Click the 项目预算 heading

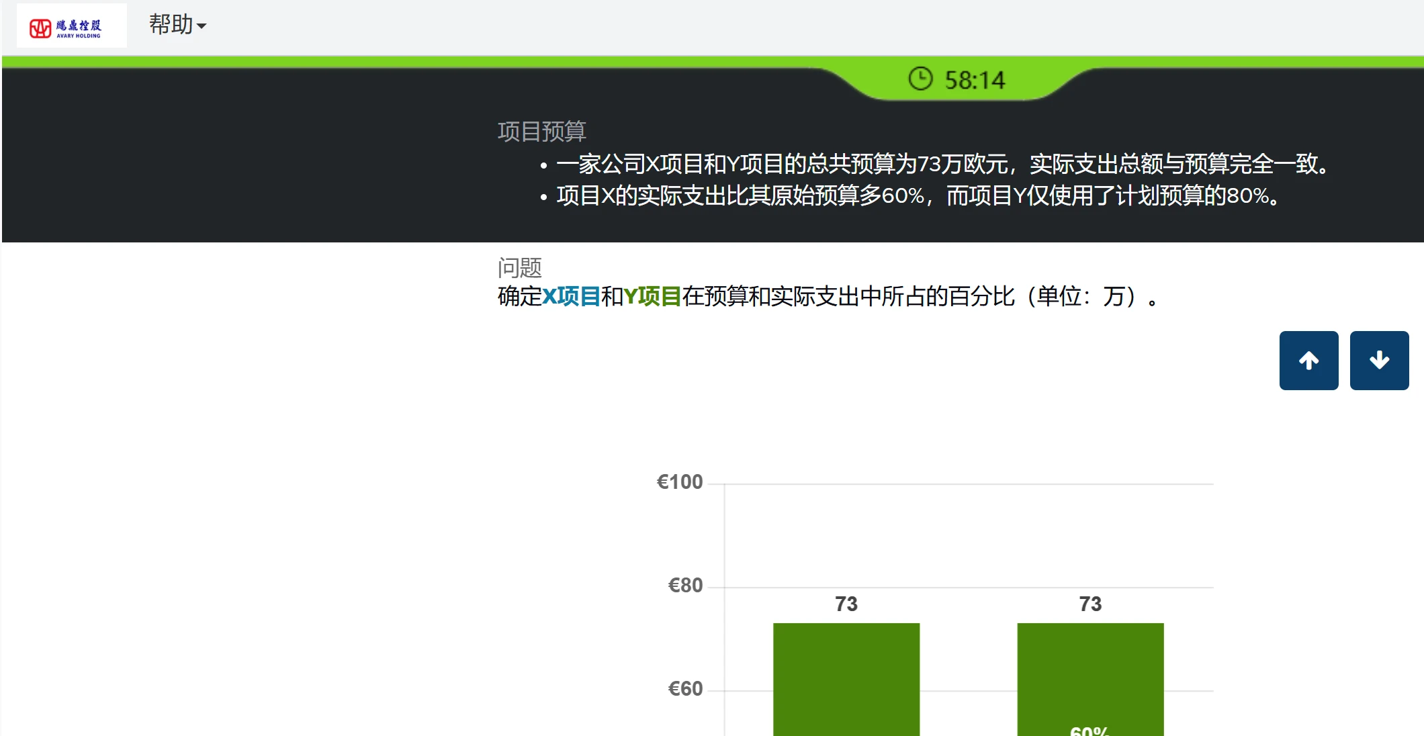(541, 132)
